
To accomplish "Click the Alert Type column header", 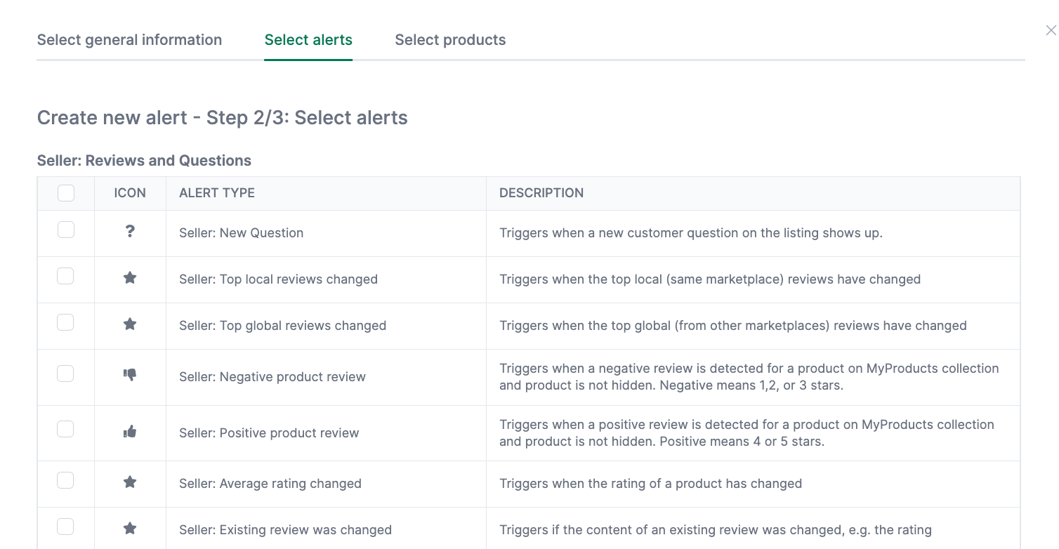I will pyautogui.click(x=217, y=193).
